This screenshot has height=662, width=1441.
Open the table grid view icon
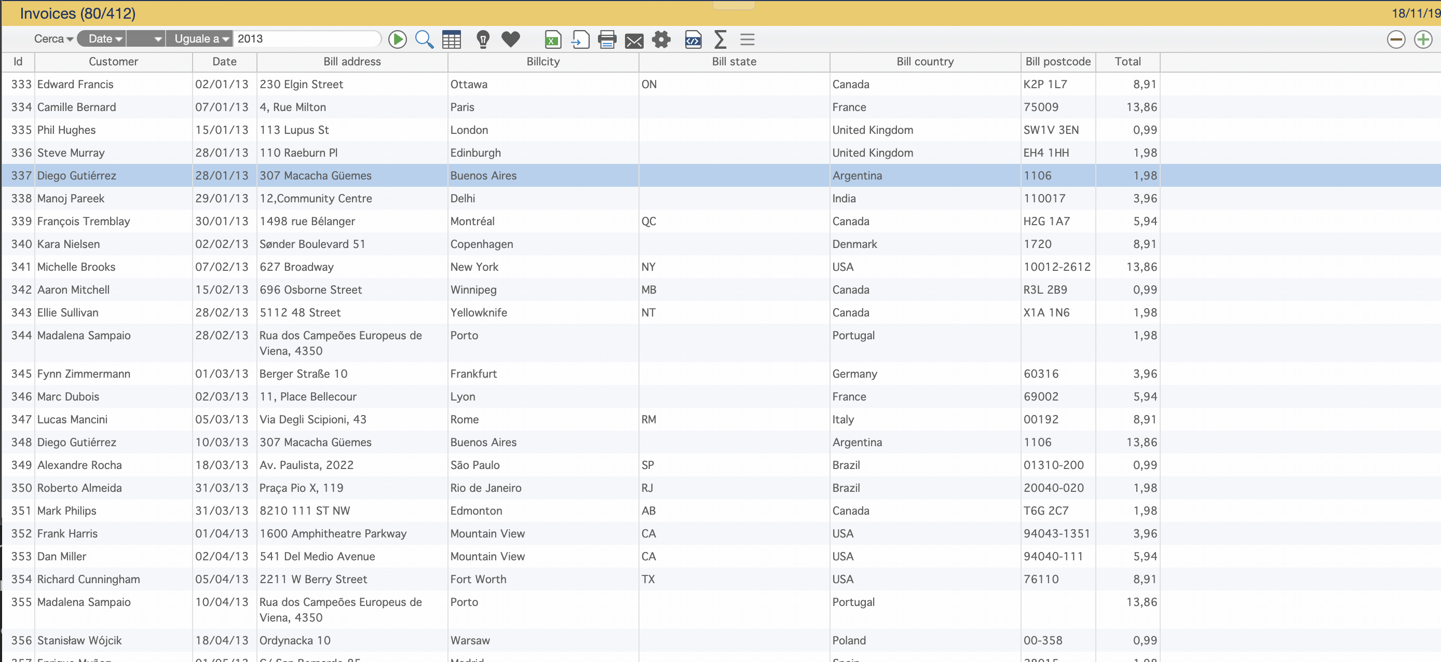point(452,39)
